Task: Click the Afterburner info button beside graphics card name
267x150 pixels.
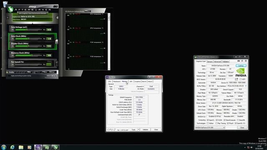Action: tap(58, 17)
